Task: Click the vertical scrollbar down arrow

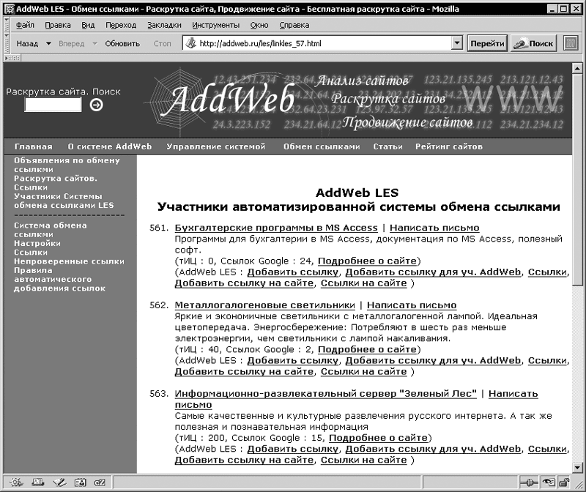Action: (x=577, y=468)
